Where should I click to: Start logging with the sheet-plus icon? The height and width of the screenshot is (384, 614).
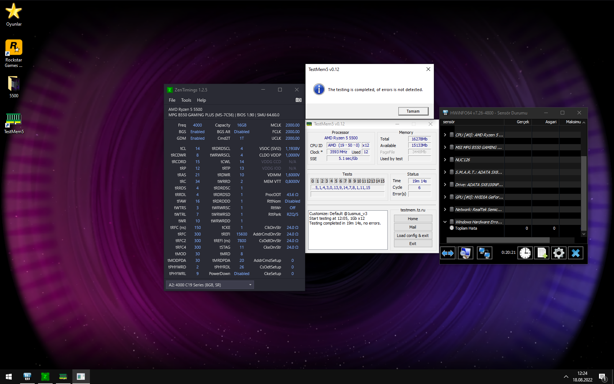coord(542,253)
